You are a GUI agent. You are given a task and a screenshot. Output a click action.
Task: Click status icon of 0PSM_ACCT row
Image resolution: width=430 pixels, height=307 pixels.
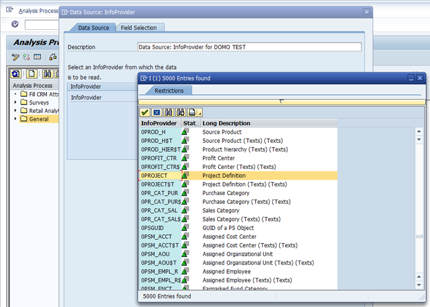pyautogui.click(x=185, y=236)
